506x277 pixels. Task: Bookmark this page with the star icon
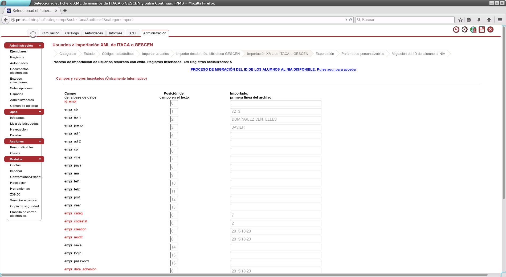460,20
